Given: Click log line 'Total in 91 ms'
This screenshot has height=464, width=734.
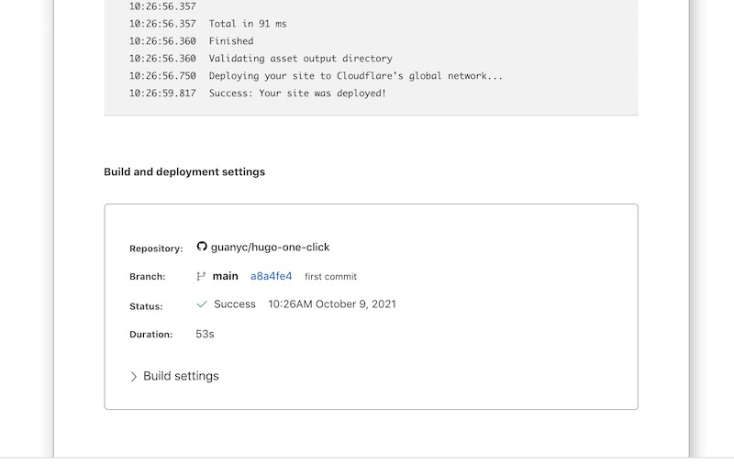Looking at the screenshot, I should coord(248,24).
